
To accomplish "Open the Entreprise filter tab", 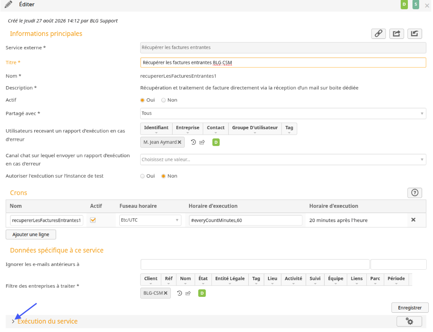I will pos(188,128).
